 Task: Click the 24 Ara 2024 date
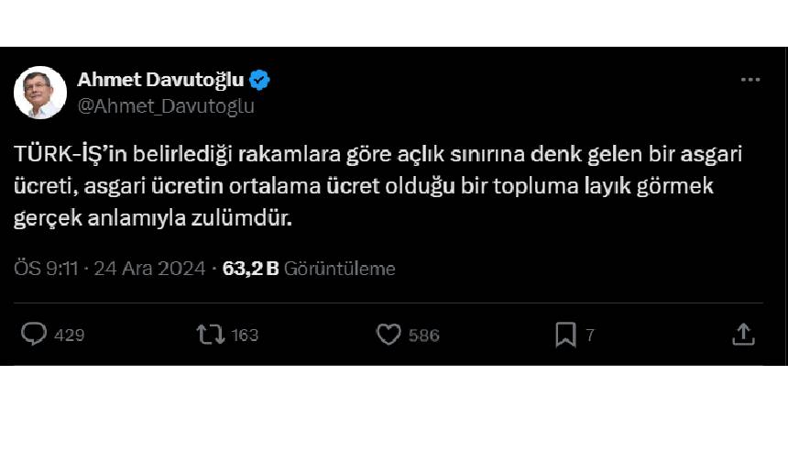pos(148,269)
